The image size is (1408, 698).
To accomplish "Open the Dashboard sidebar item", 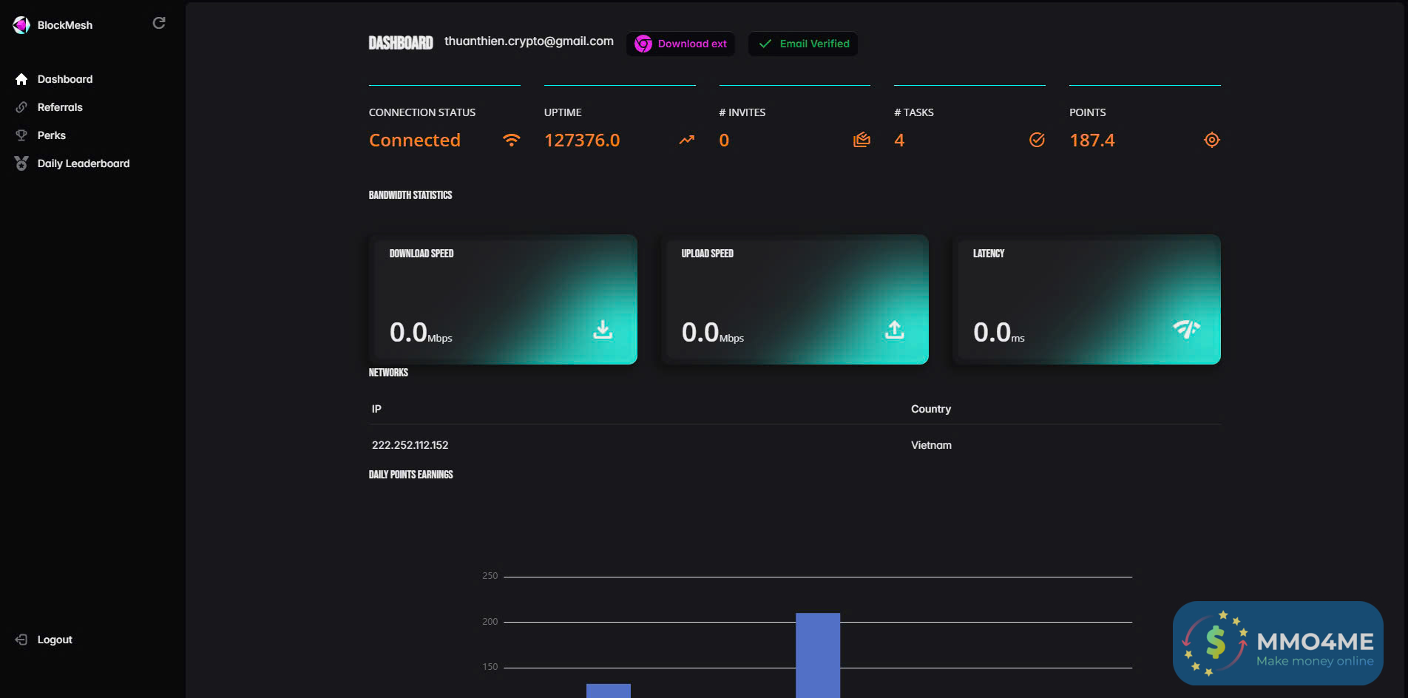I will (65, 79).
